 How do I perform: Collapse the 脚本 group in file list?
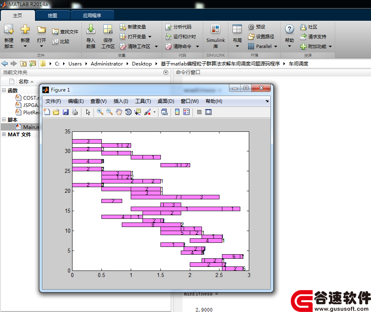tap(4, 119)
